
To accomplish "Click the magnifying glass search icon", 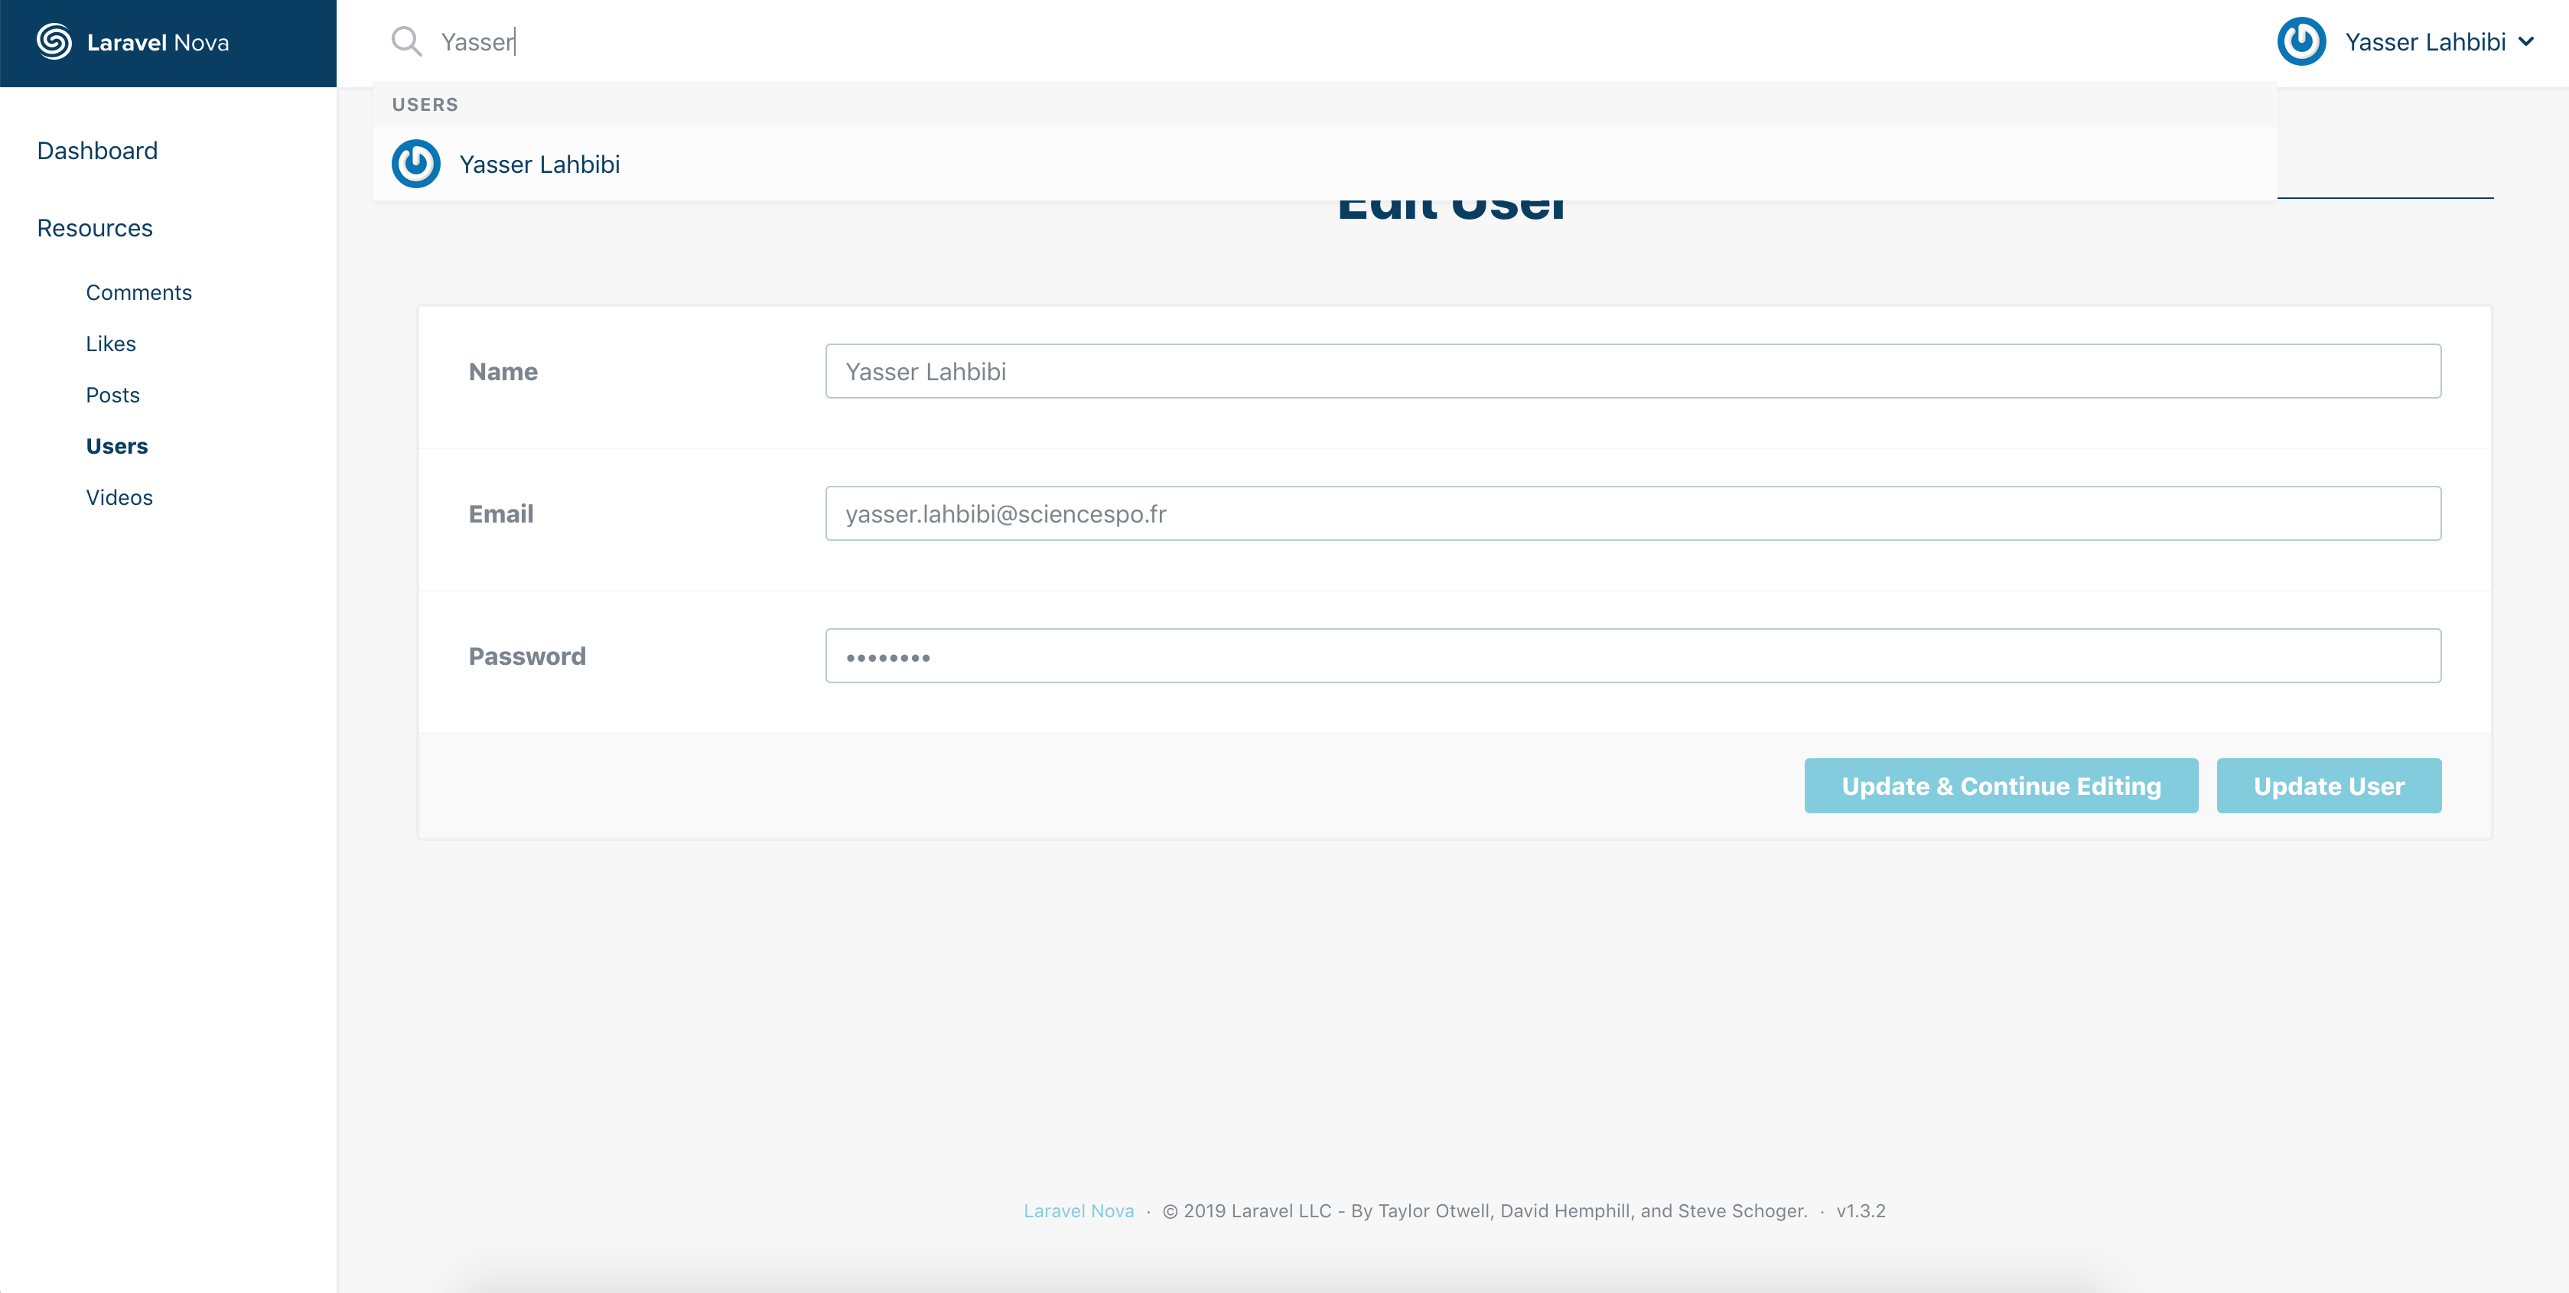I will coord(406,42).
